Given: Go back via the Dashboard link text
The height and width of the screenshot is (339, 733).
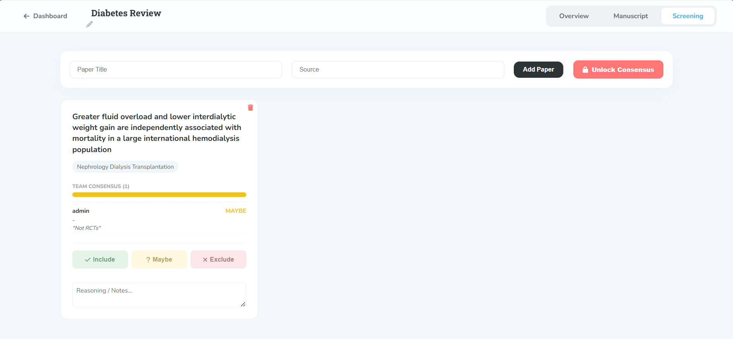Looking at the screenshot, I should click(x=50, y=16).
